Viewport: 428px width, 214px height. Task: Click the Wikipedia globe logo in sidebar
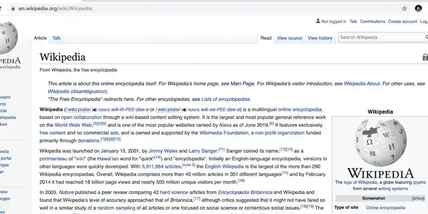pos(9,38)
